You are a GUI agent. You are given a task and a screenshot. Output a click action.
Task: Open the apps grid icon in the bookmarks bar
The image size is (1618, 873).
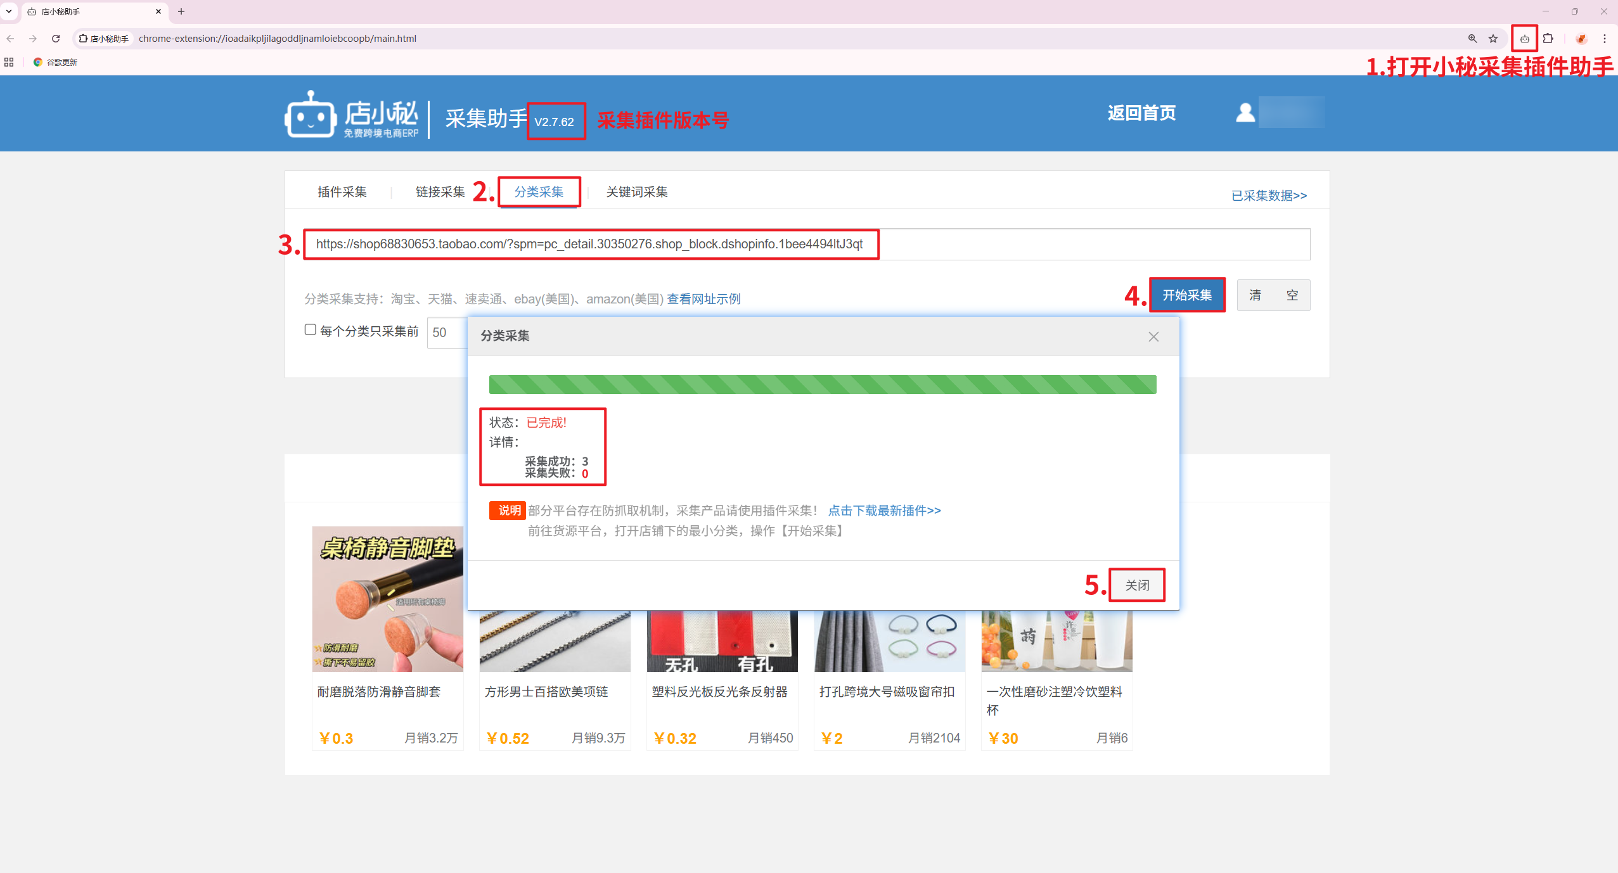point(9,62)
